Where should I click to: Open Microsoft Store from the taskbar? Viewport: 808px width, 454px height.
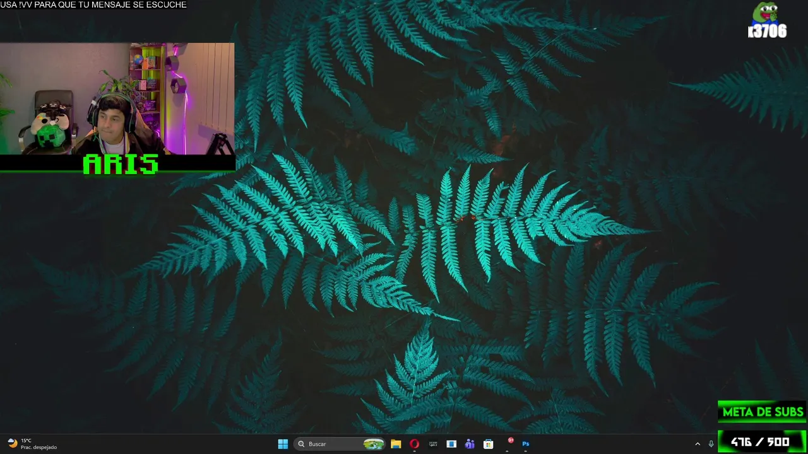(x=488, y=444)
